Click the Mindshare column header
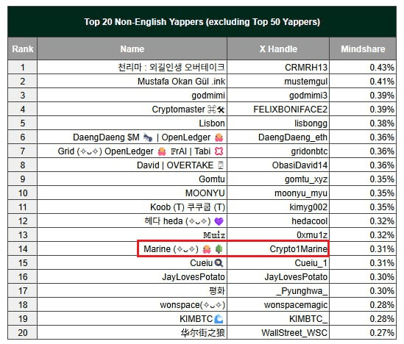The image size is (404, 344). pyautogui.click(x=363, y=49)
